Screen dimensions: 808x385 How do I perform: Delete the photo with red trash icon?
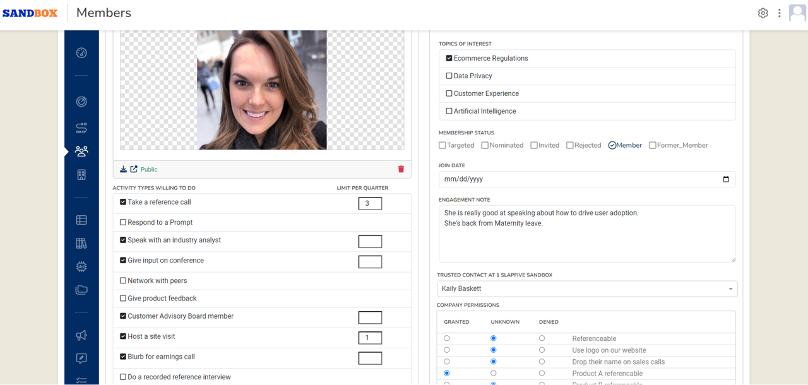click(401, 169)
